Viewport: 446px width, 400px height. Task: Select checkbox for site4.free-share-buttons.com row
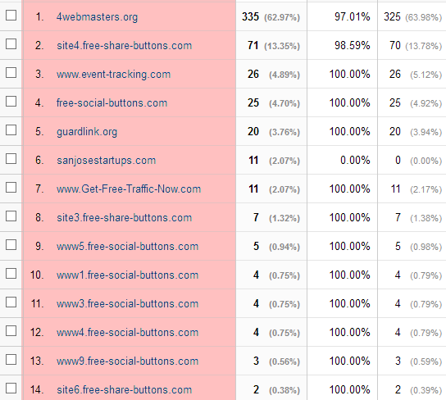pos(11,44)
